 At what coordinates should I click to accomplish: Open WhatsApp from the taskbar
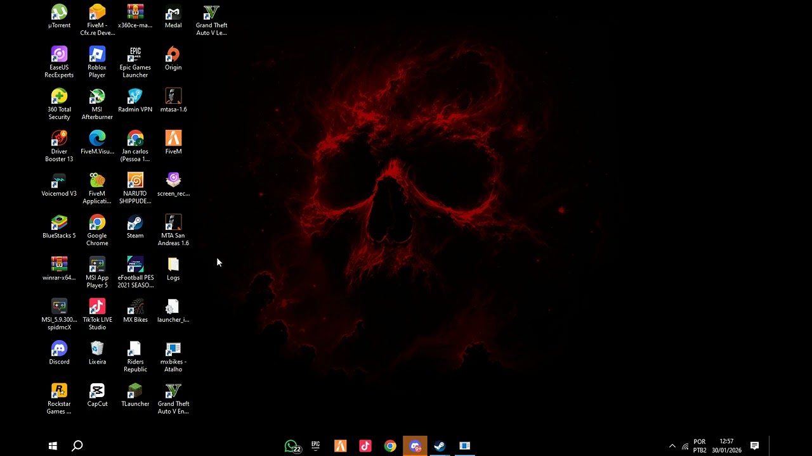pyautogui.click(x=292, y=446)
